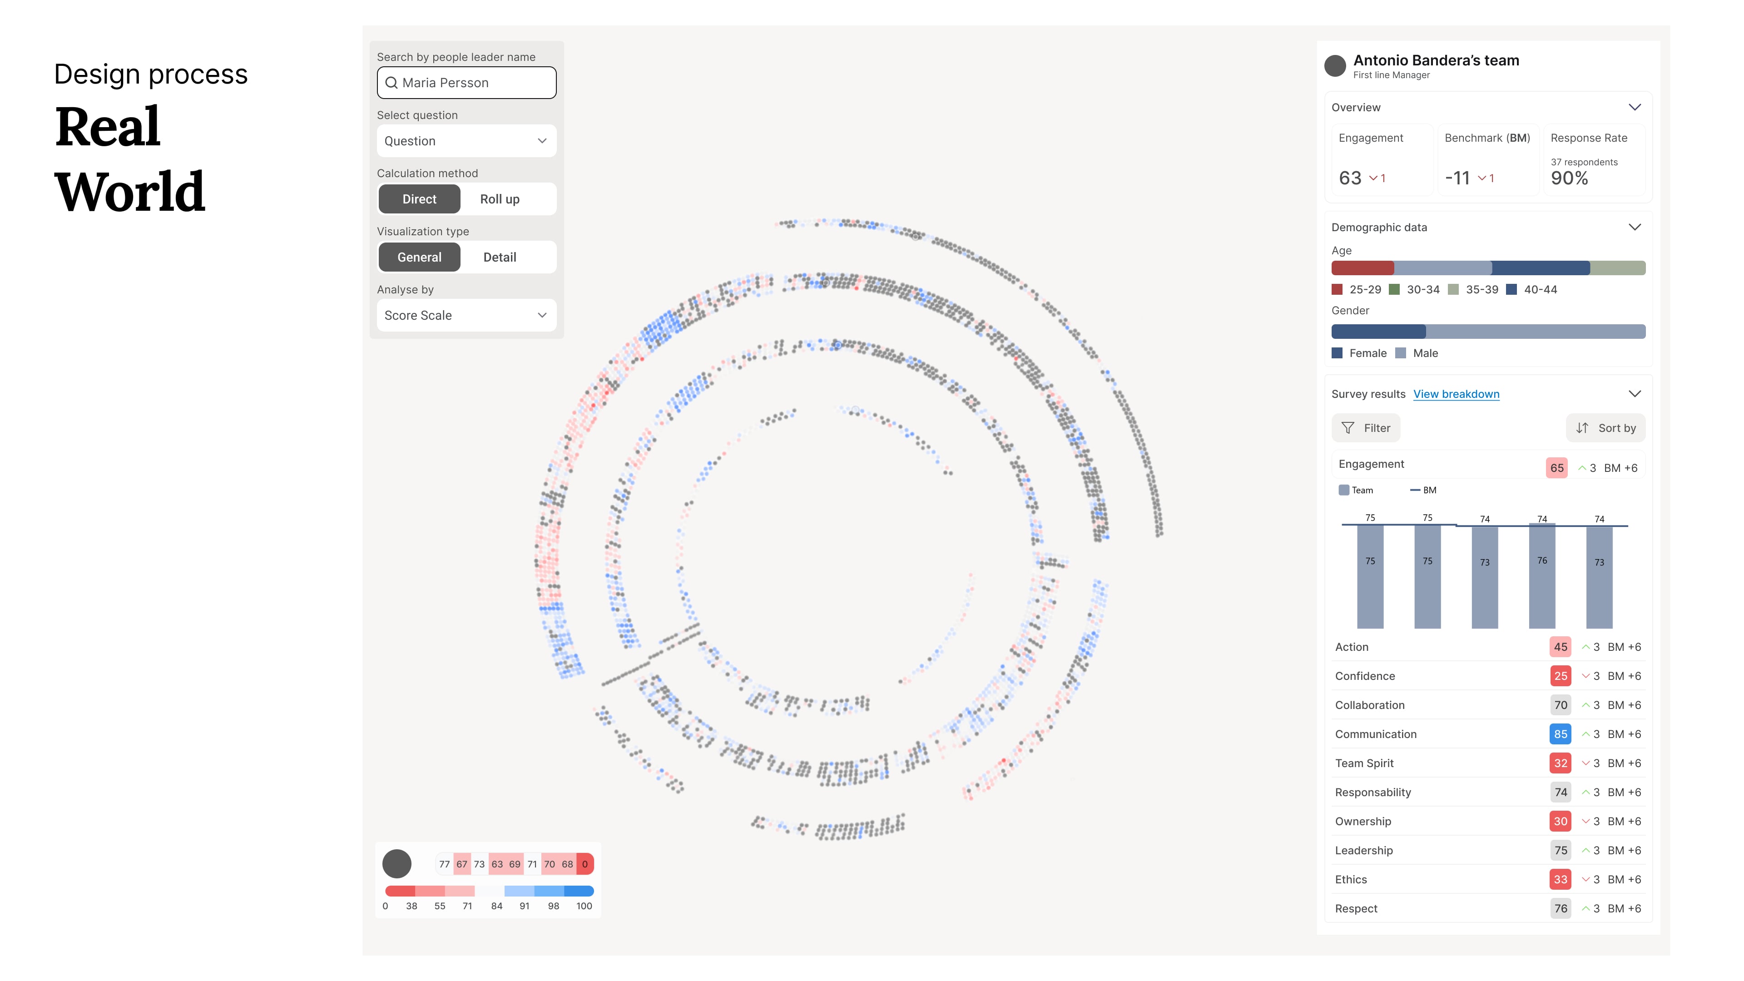This screenshot has width=1744, height=981.
Task: Click Antonio Bandera's team avatar circle
Action: [1335, 66]
